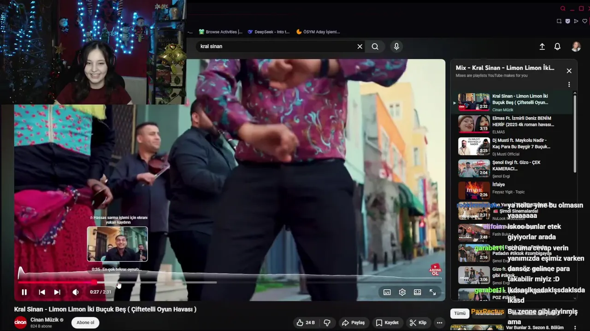Open the player settings gear
This screenshot has height=331, width=590.
(x=402, y=292)
